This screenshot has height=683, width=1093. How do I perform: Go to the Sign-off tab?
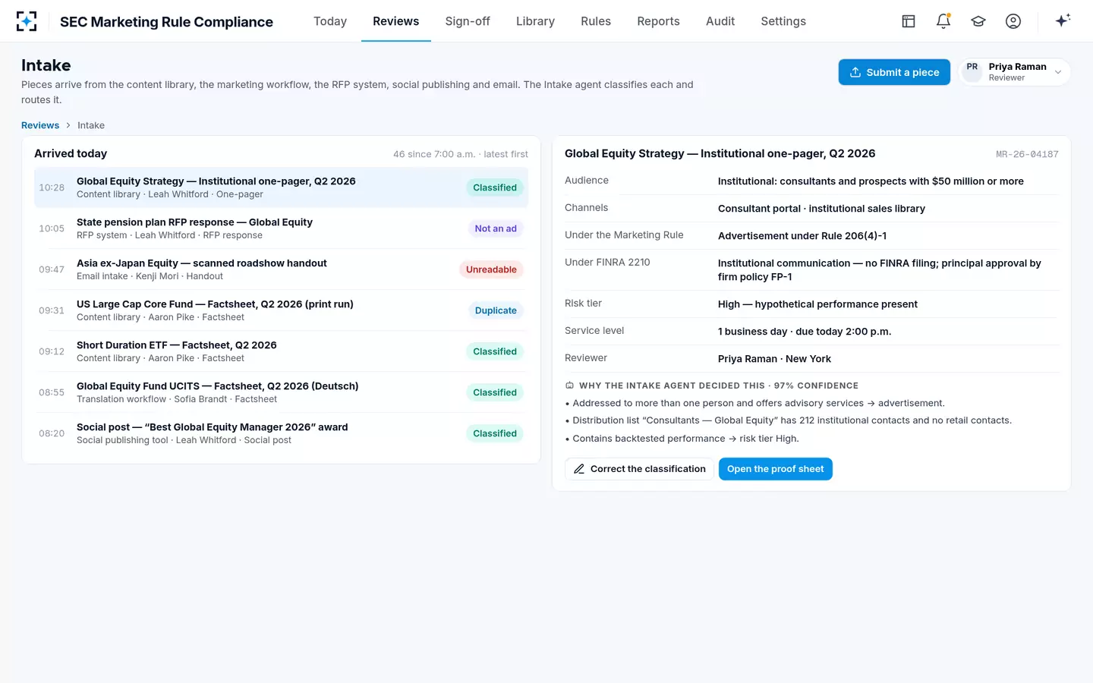pos(468,21)
